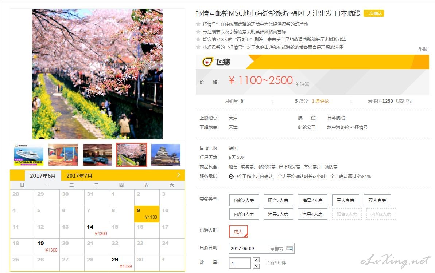435x273 pixels.
Task: View the cabin room thumbnail
Action: 63,155
